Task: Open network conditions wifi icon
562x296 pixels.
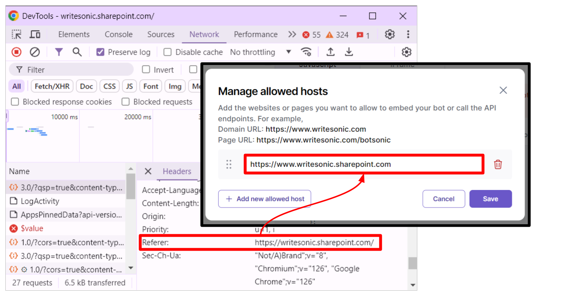Action: coord(306,52)
